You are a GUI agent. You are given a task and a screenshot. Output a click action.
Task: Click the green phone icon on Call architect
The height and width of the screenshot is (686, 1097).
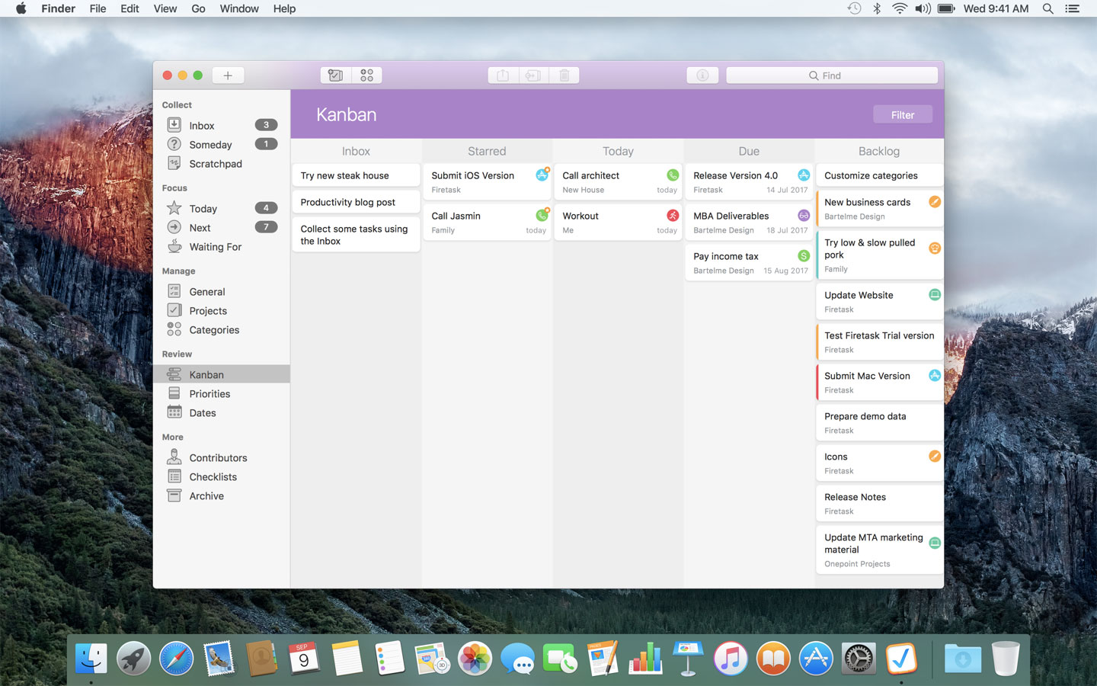[673, 175]
